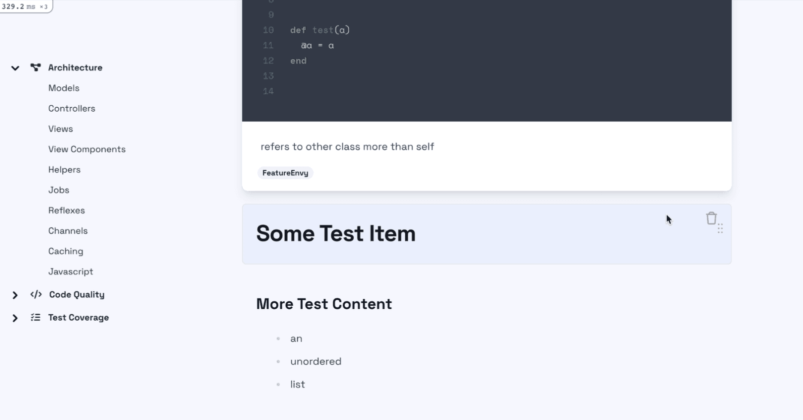Viewport: 803px width, 420px height.
Task: Expand the Code Quality section
Action: click(15, 295)
